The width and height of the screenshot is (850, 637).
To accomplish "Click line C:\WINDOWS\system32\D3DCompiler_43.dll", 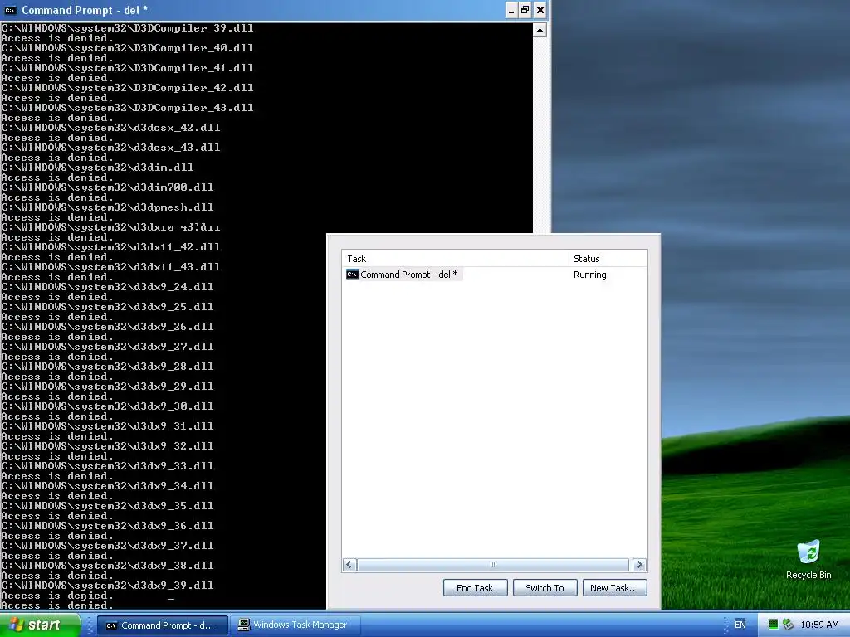I will [127, 108].
